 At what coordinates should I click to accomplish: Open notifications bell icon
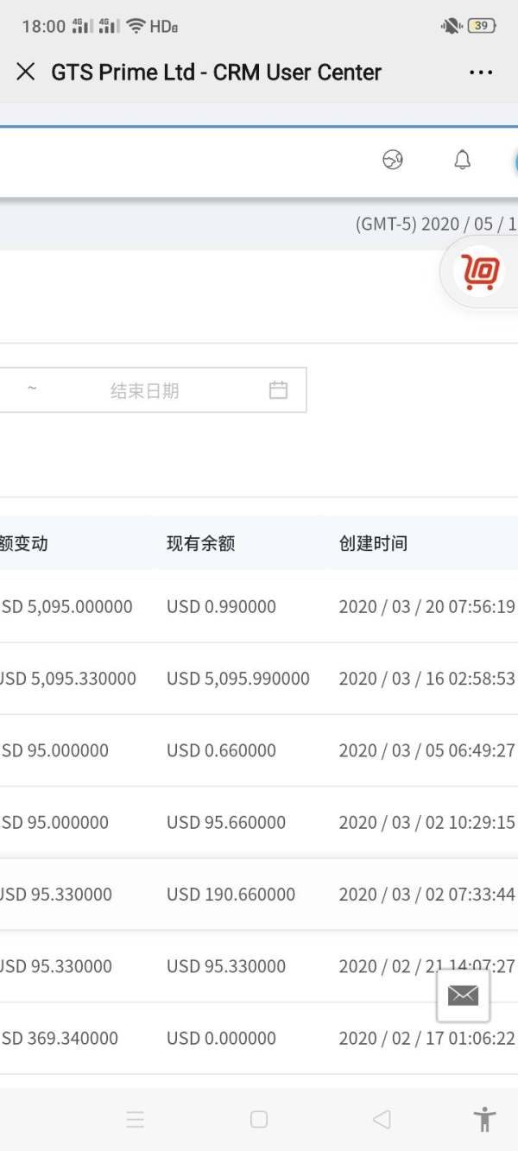pyautogui.click(x=463, y=160)
